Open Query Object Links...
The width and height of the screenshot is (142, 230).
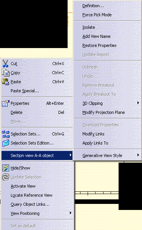pos(30,204)
